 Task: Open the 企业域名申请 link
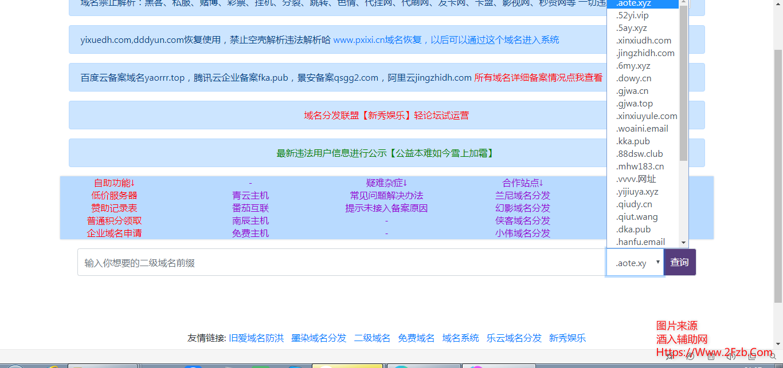(x=114, y=234)
